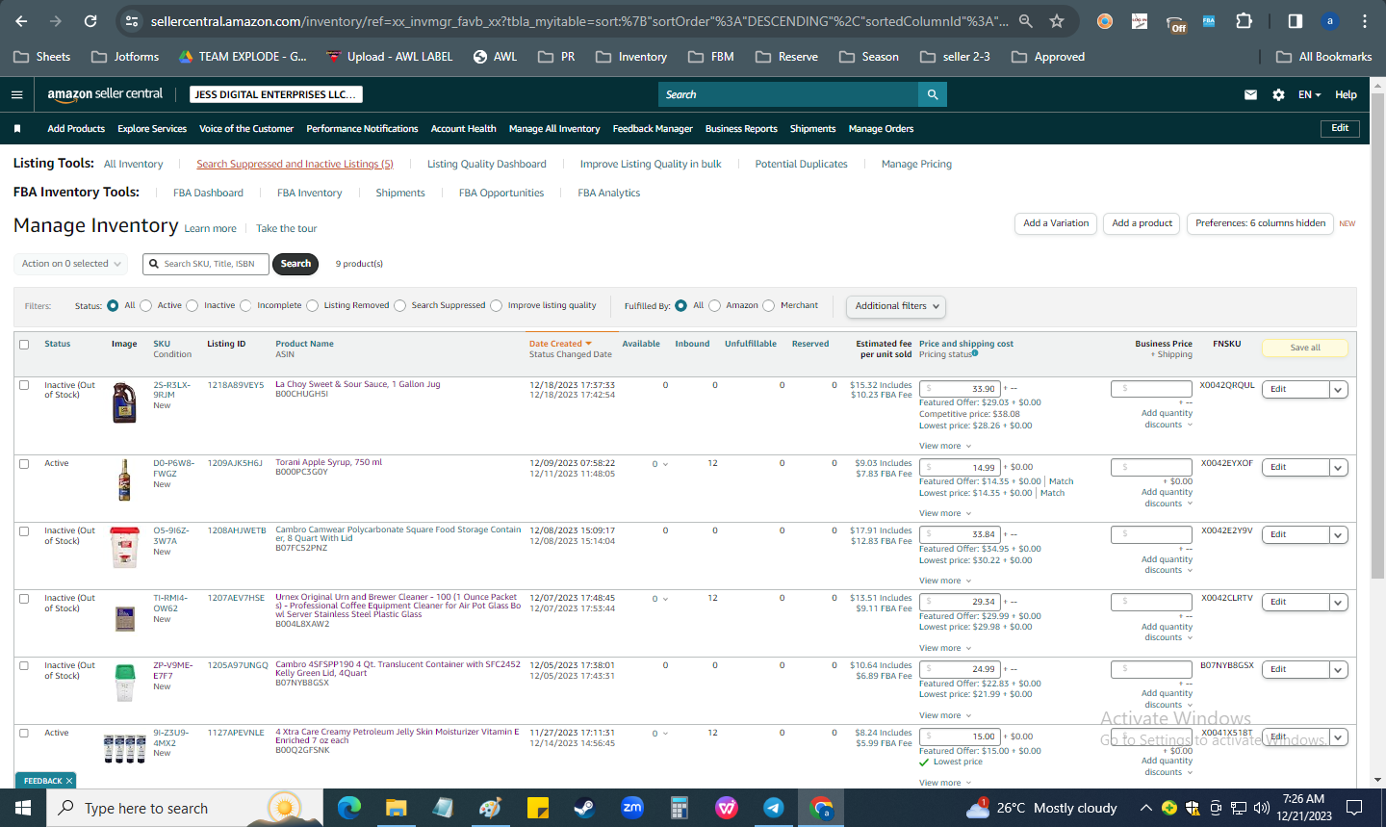This screenshot has height=827, width=1386.
Task: Select the Inactive status filter
Action: (x=192, y=305)
